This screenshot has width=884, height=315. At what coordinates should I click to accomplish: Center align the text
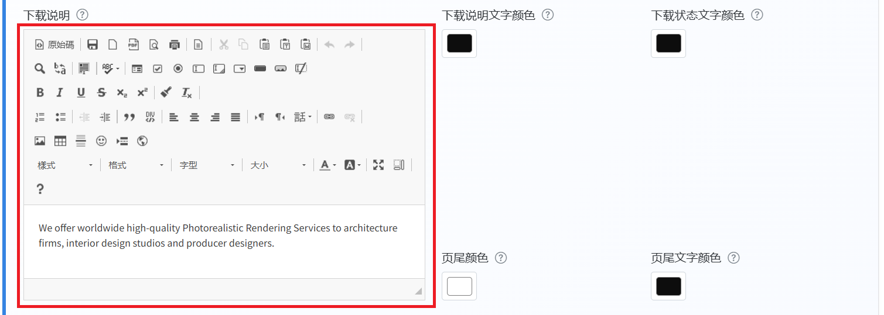point(194,117)
